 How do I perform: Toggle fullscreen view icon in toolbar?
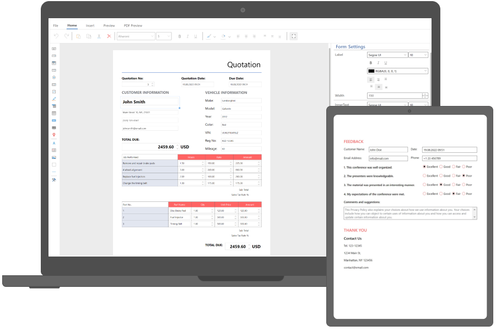pyautogui.click(x=294, y=36)
